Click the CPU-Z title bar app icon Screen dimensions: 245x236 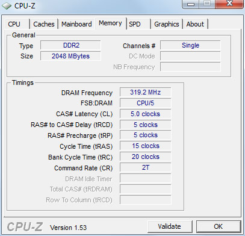tap(7, 6)
